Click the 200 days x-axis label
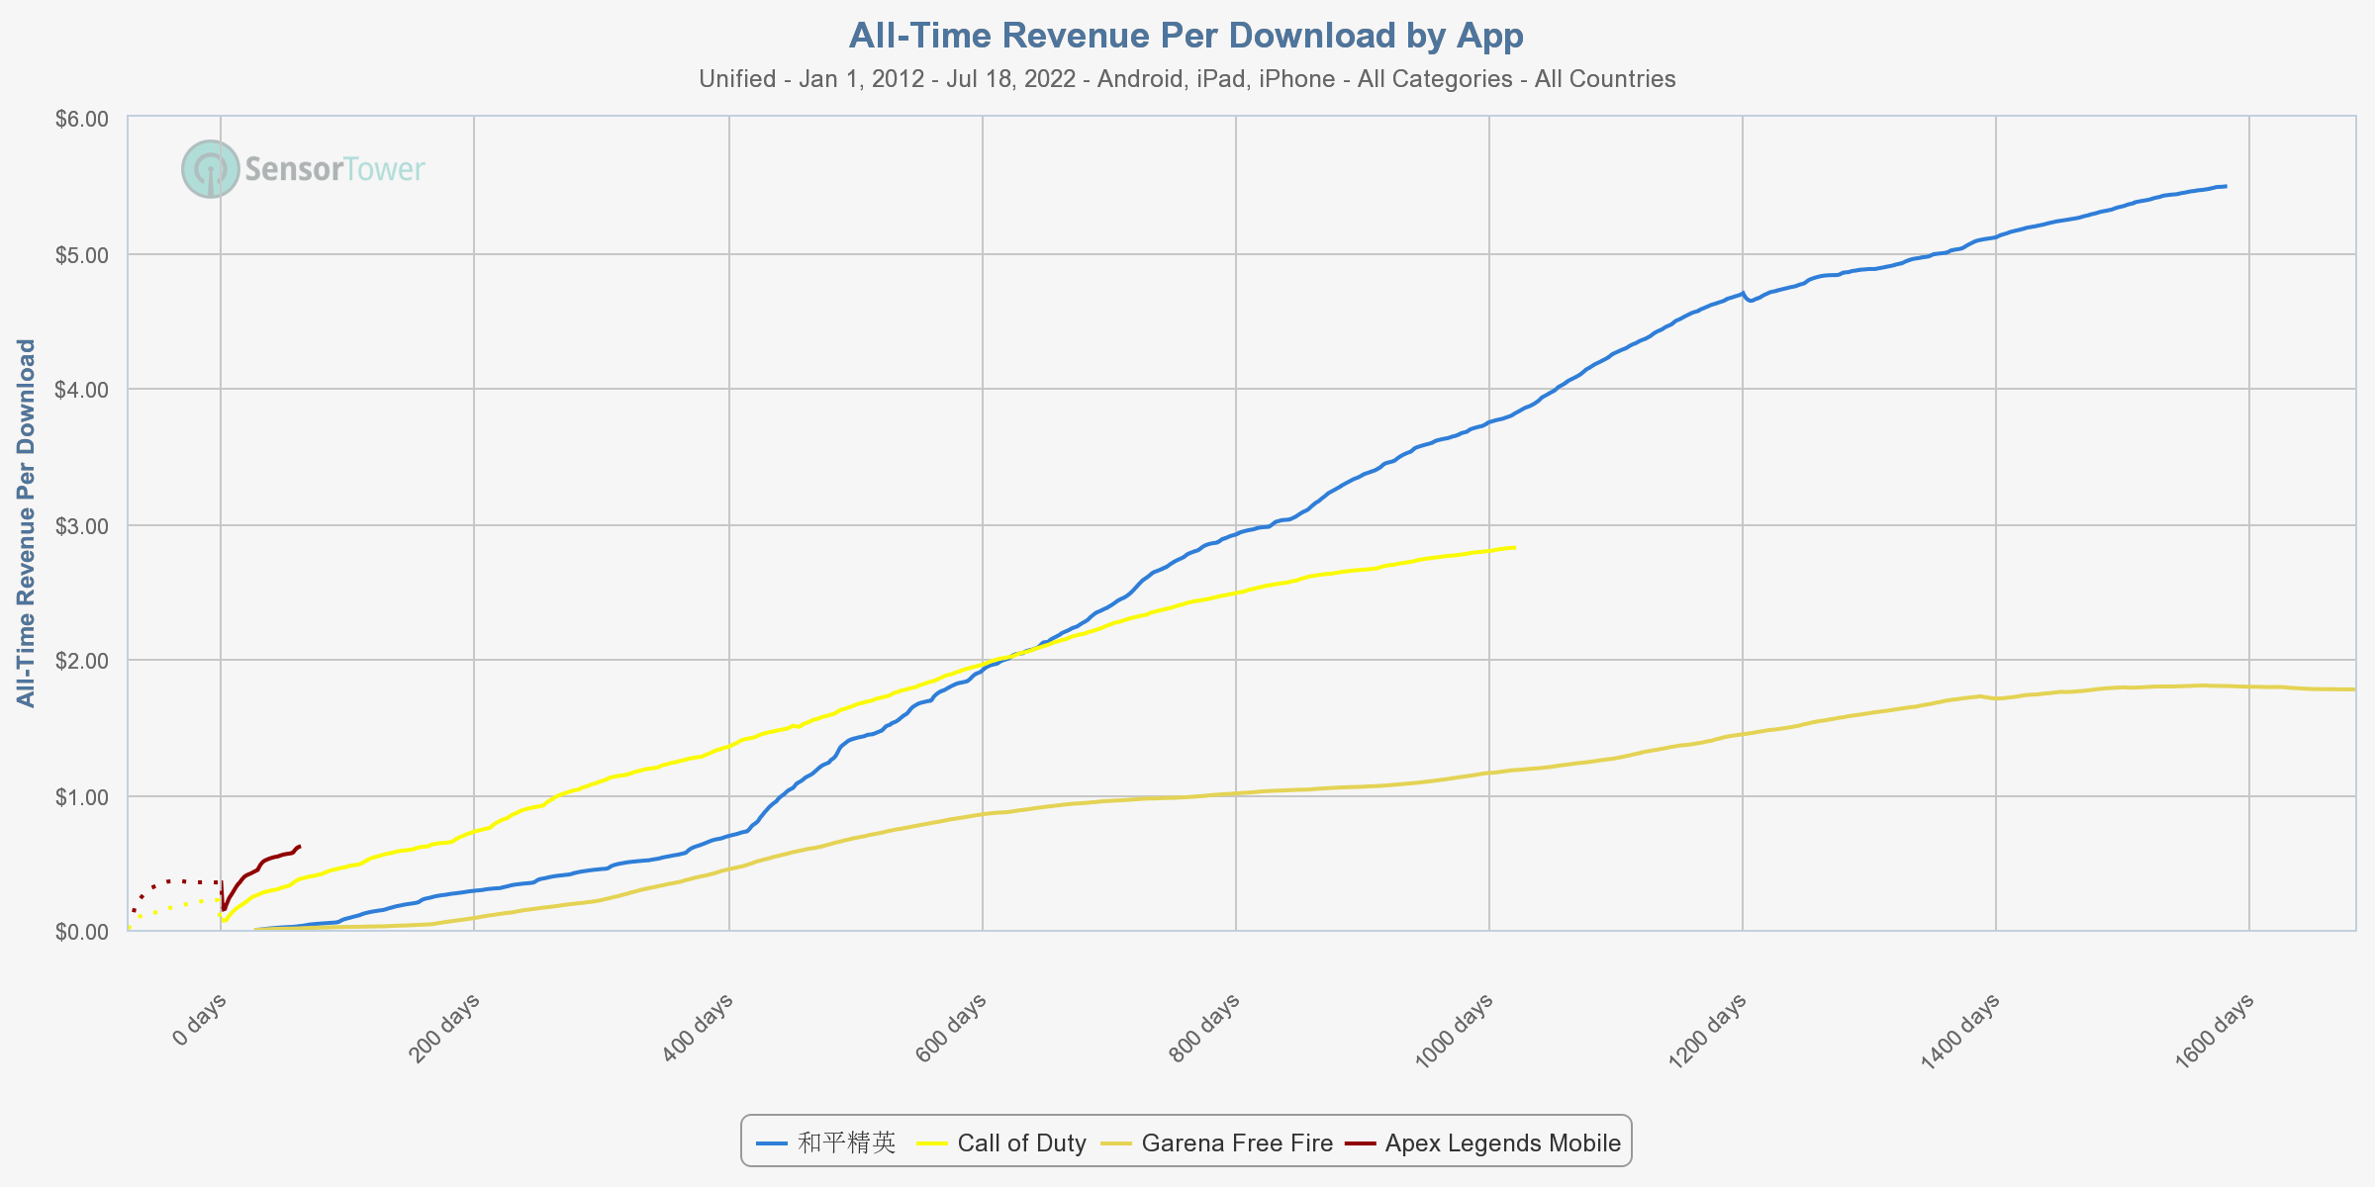Viewport: 2375px width, 1187px height. [443, 1029]
